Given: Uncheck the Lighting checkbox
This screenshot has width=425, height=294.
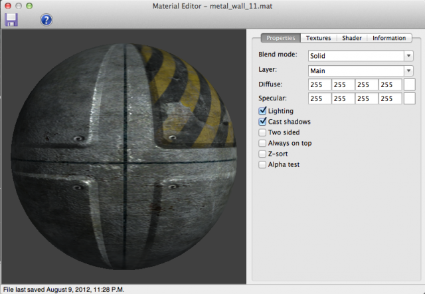Looking at the screenshot, I should pos(263,111).
